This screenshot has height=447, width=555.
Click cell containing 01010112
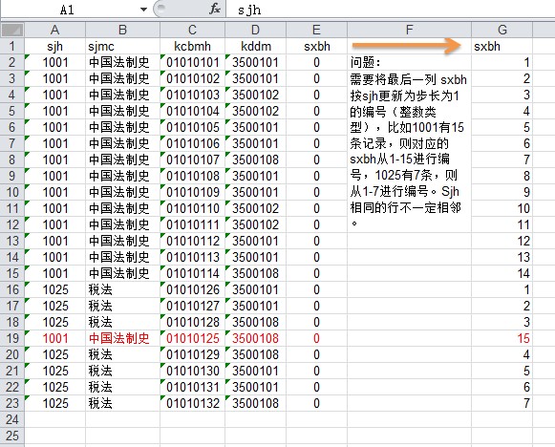pyautogui.click(x=192, y=241)
